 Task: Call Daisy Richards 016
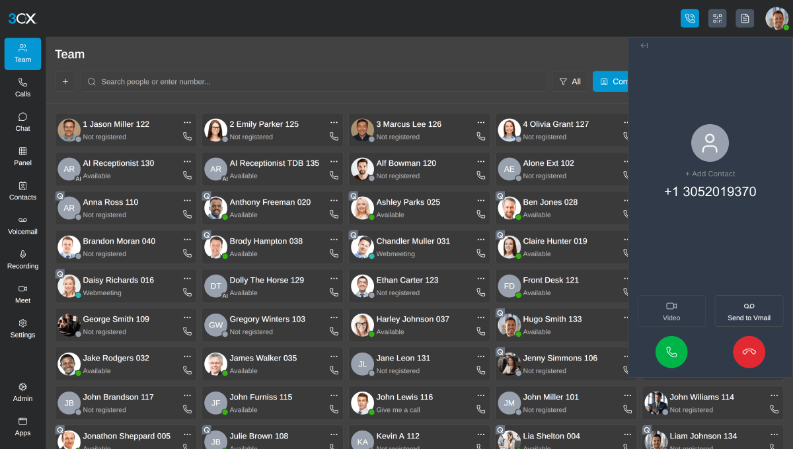tap(187, 293)
